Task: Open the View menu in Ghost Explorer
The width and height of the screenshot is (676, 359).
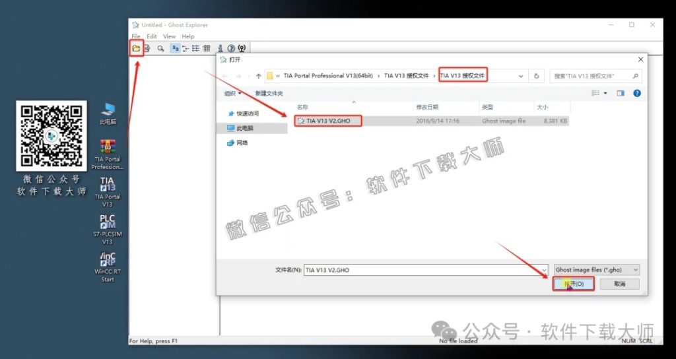Action: point(169,37)
